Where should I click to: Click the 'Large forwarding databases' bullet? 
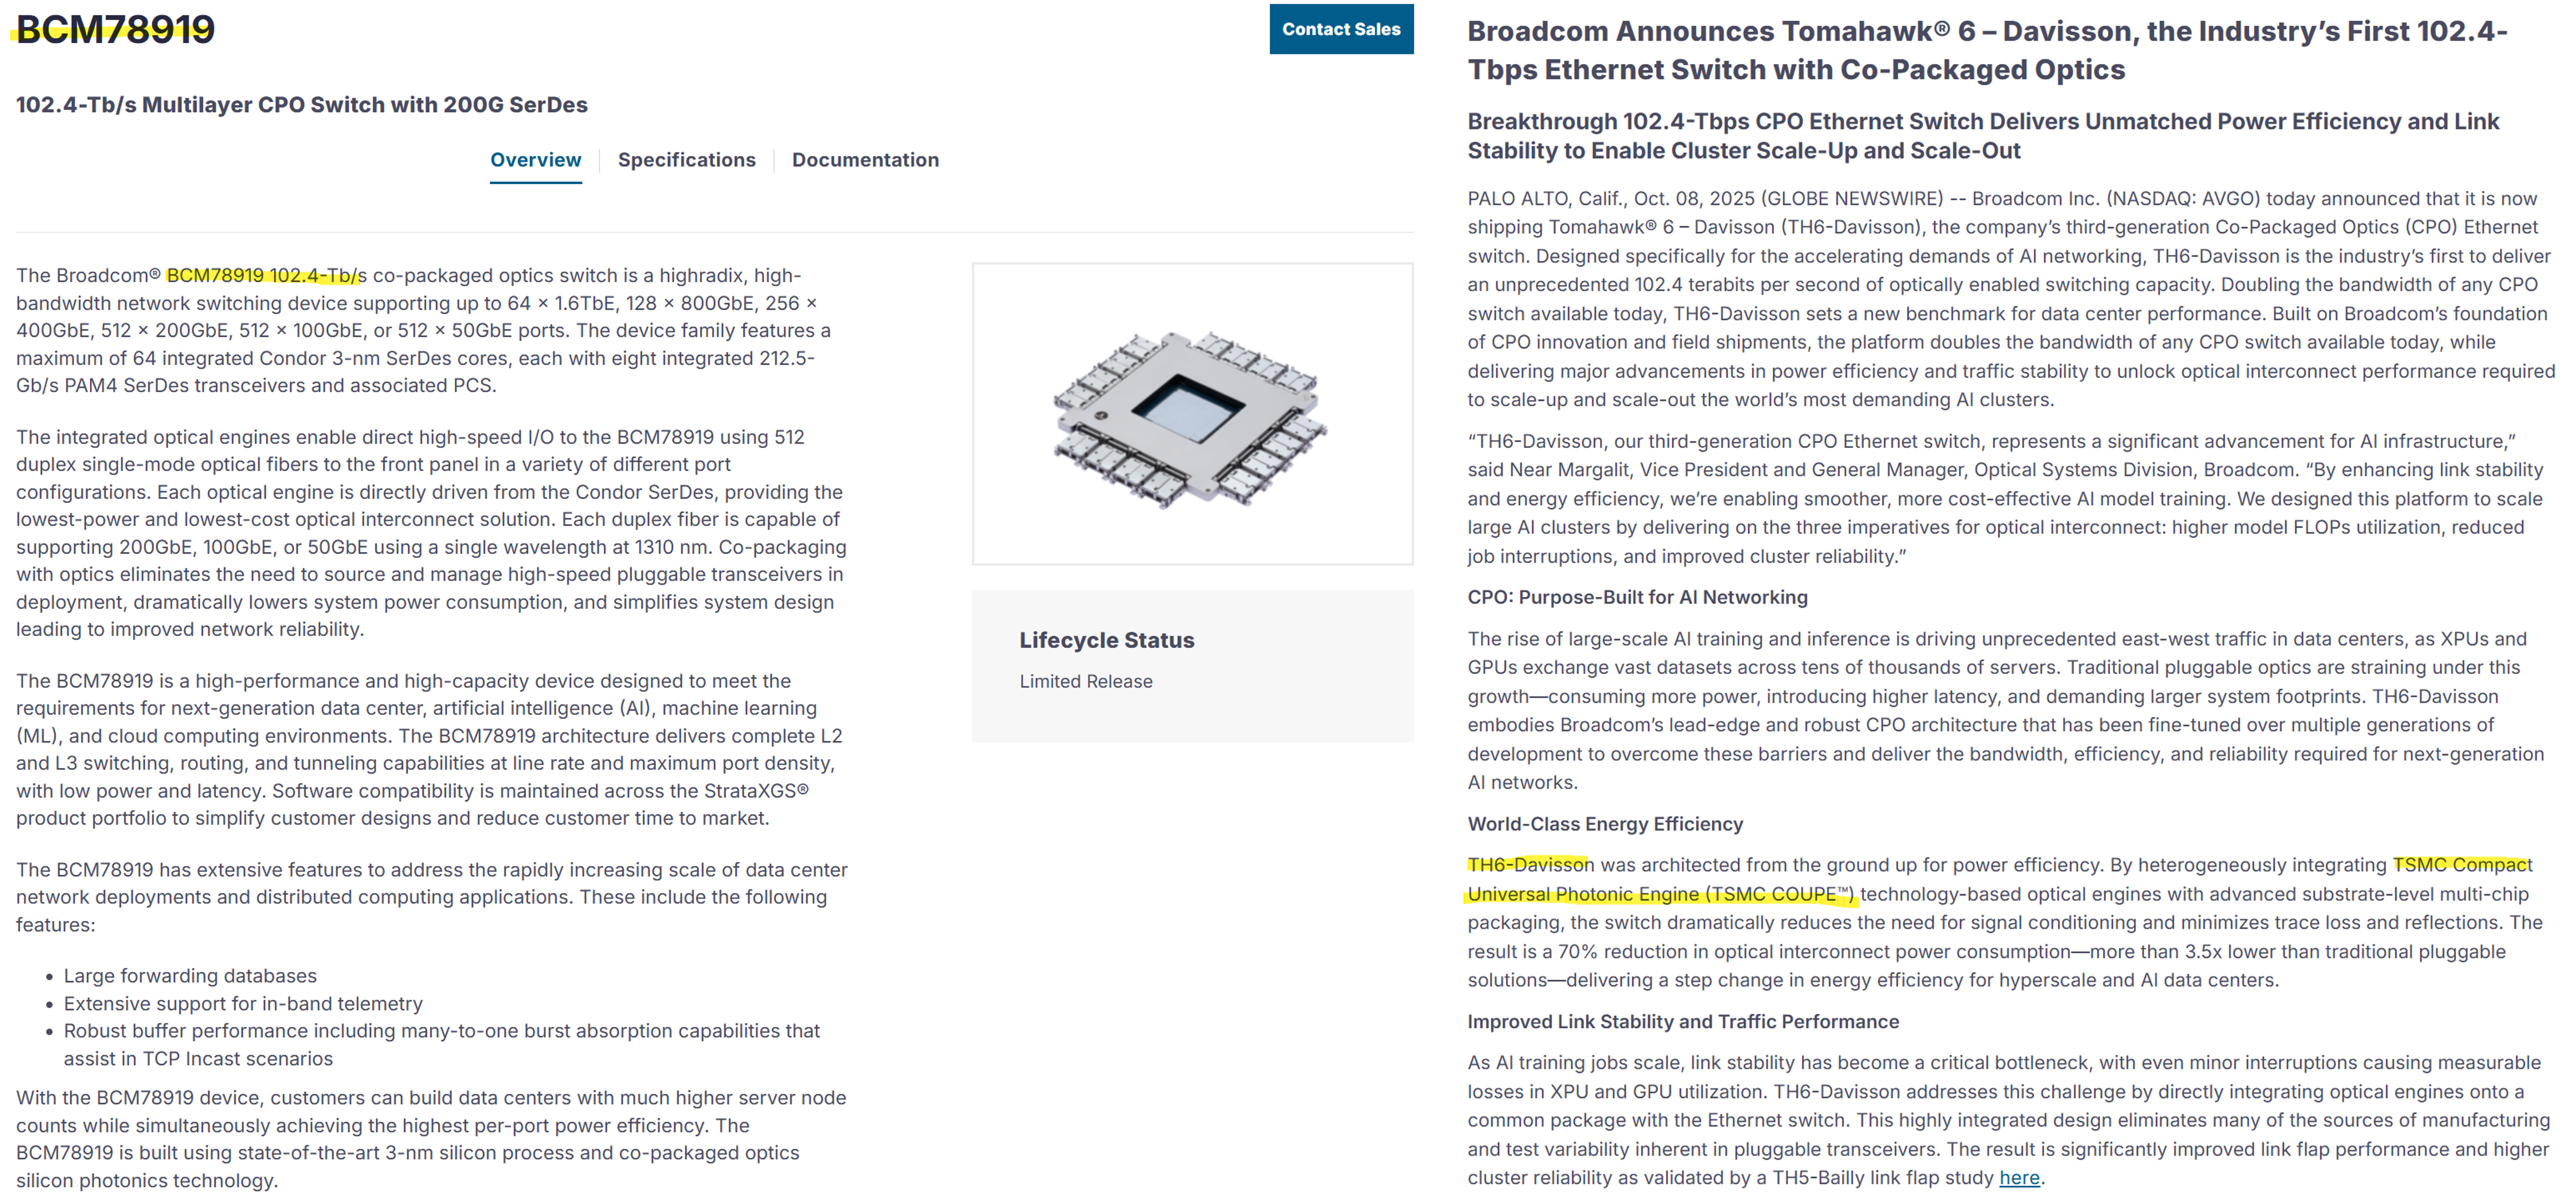190,976
